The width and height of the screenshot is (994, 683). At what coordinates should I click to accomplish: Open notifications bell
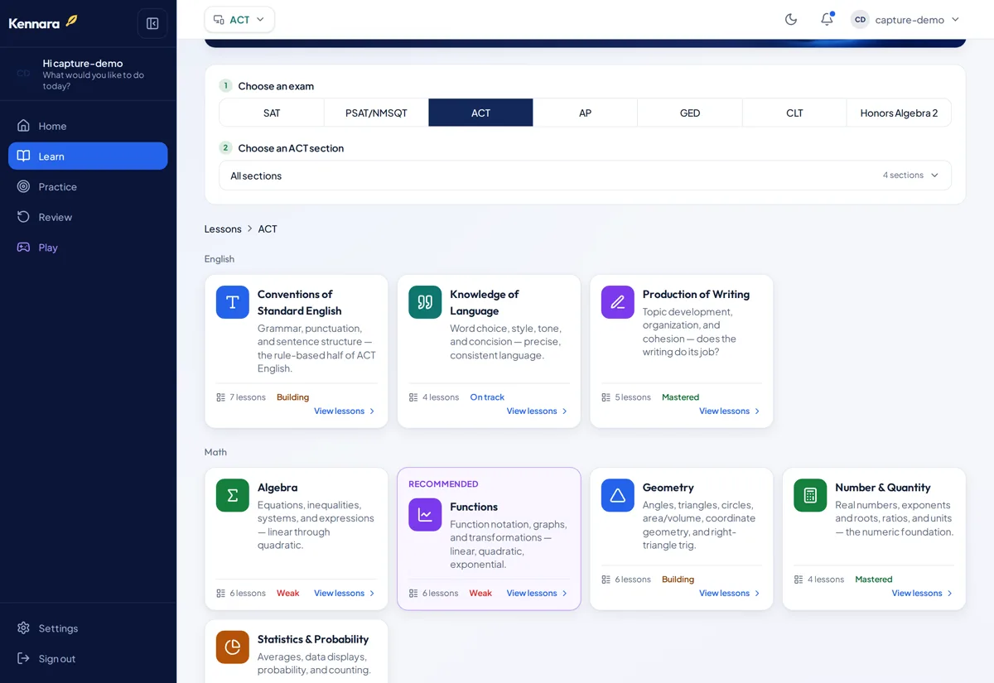pos(827,19)
